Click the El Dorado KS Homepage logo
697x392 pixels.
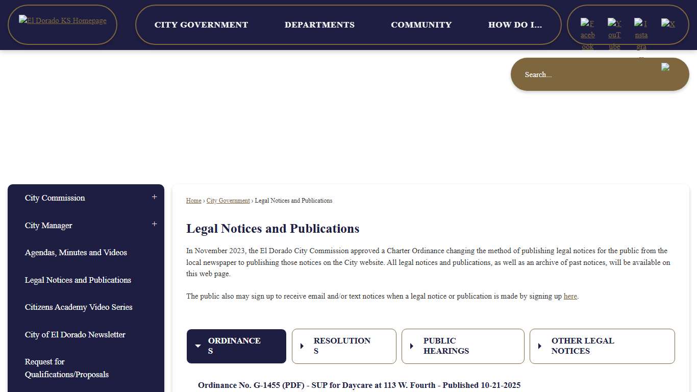point(62,21)
